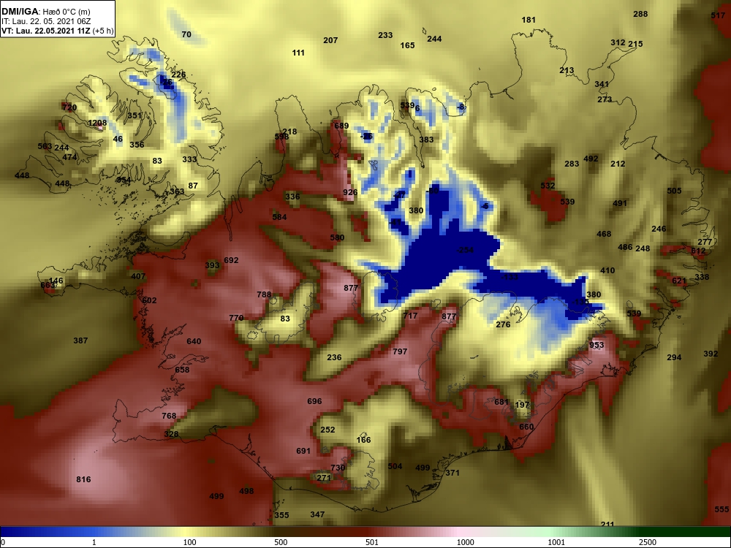Click the 'DMI/IGA: Hæð 0°C (m)' title text
The height and width of the screenshot is (548, 731).
pos(45,12)
